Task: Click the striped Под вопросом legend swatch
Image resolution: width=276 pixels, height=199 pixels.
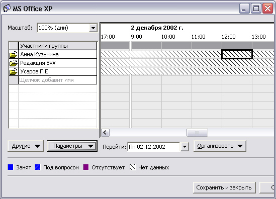Action: tap(38, 167)
